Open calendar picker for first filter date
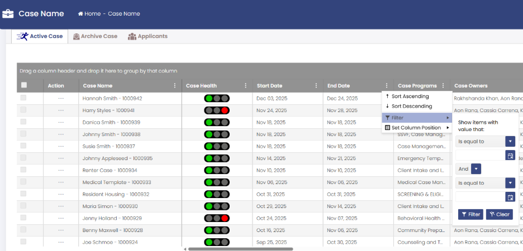523x251 pixels. (x=510, y=155)
